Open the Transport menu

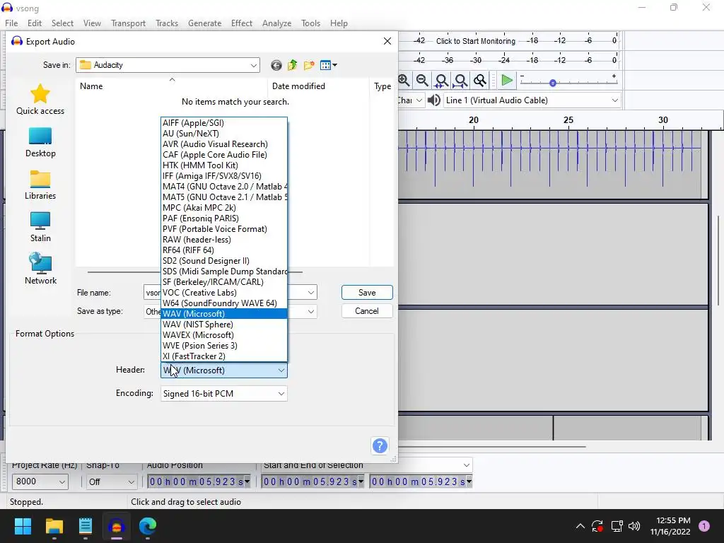coord(129,23)
